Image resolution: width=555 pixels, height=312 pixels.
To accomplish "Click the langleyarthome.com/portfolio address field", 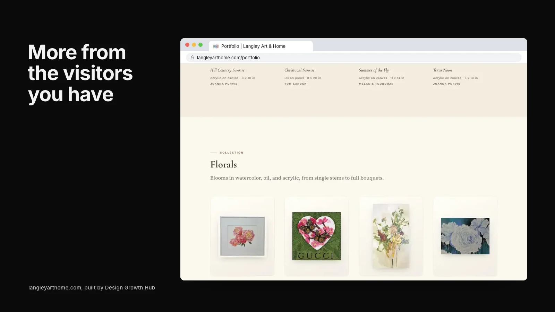I will click(354, 58).
